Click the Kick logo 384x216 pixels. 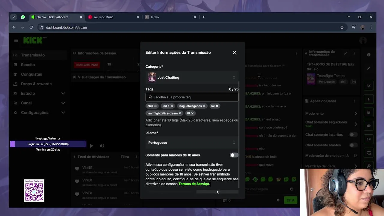click(x=35, y=40)
